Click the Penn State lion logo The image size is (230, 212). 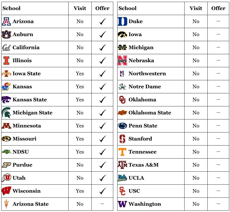[122, 126]
